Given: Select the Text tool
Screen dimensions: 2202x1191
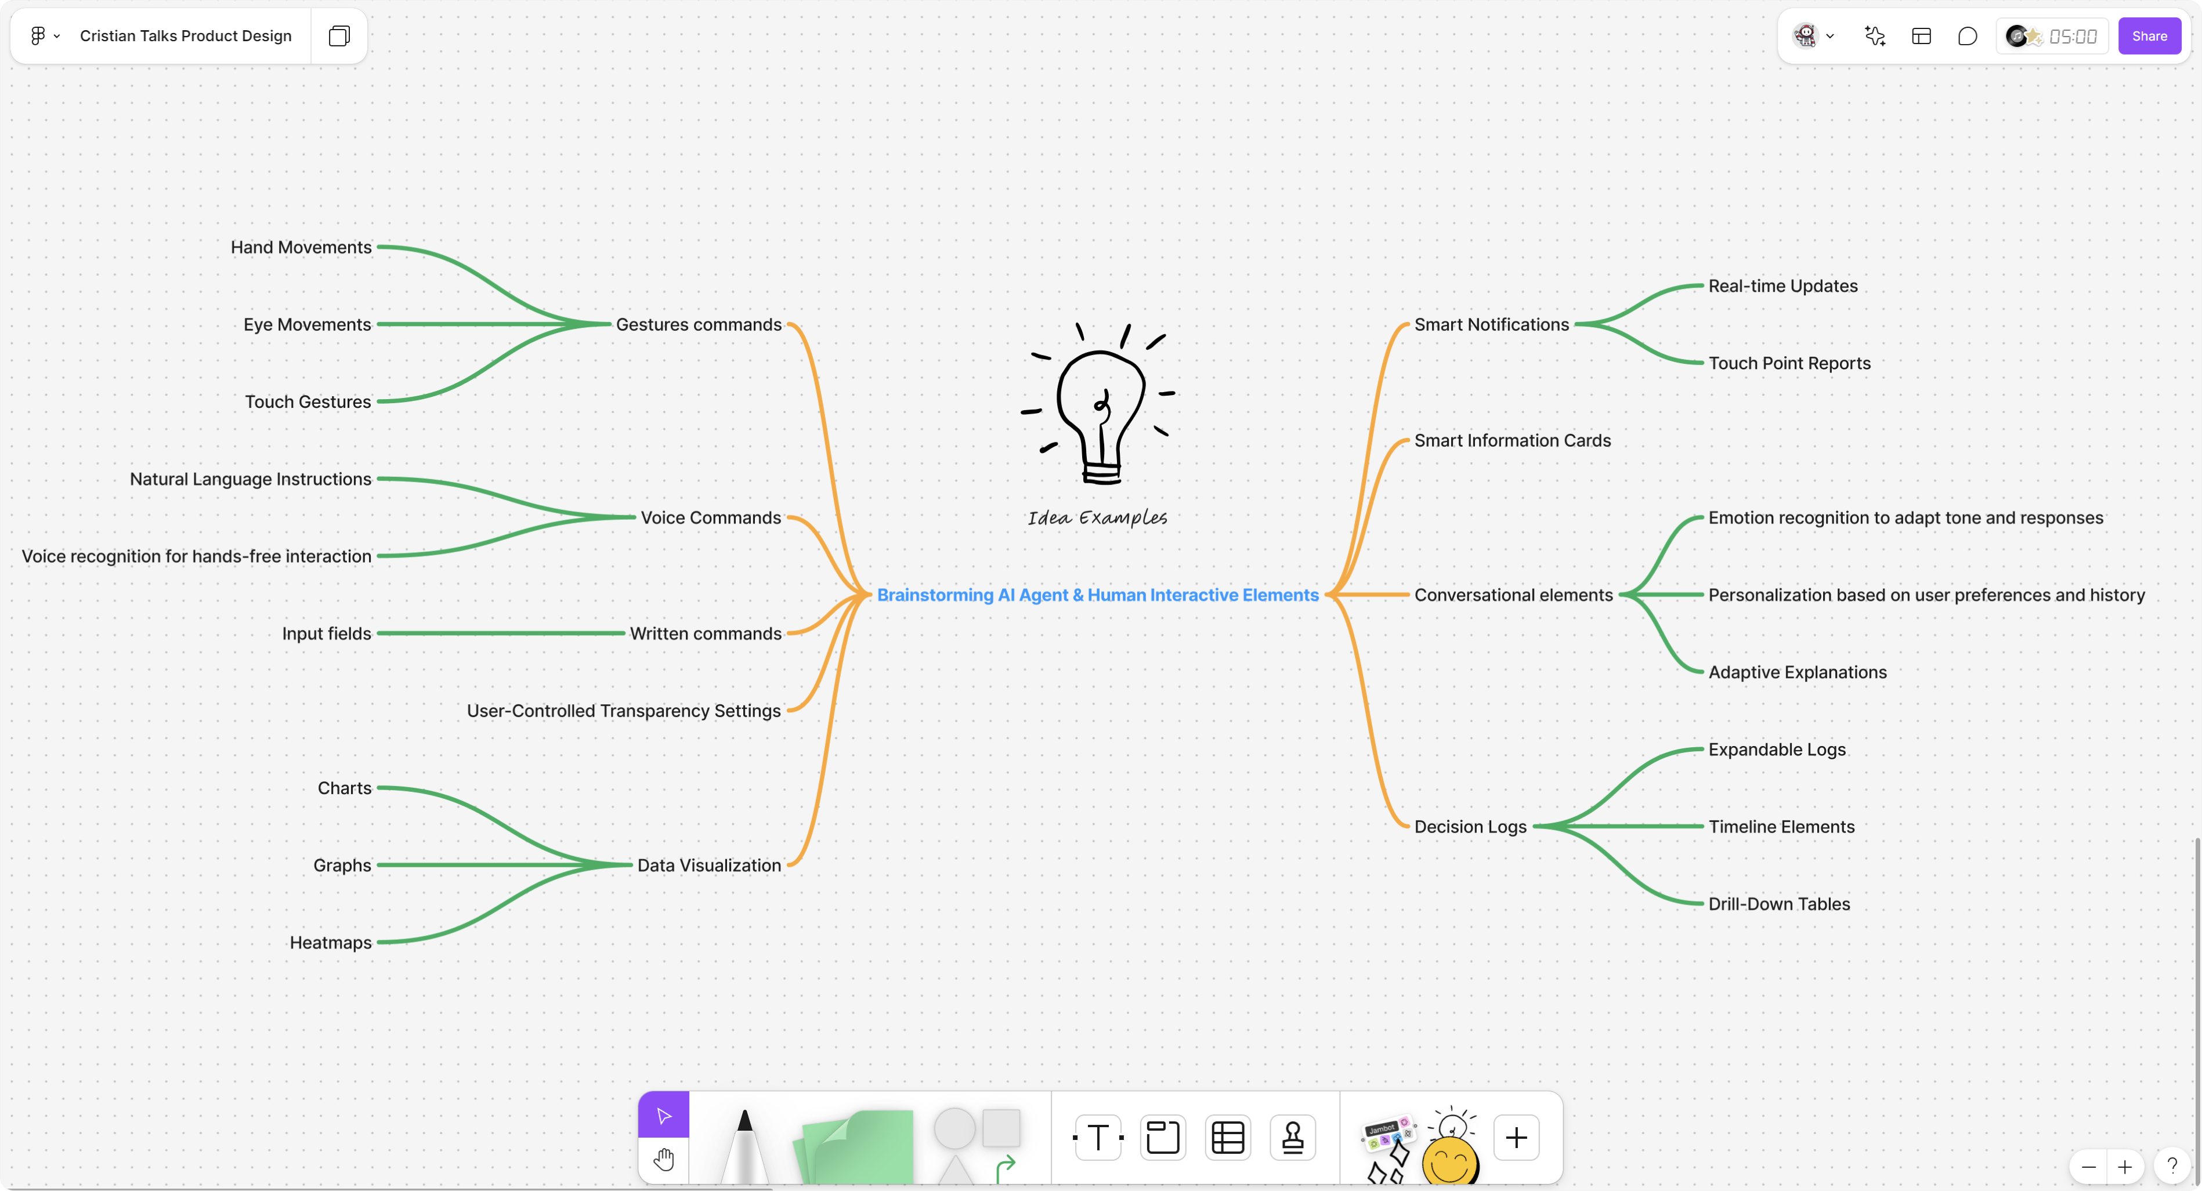Looking at the screenshot, I should [1098, 1137].
